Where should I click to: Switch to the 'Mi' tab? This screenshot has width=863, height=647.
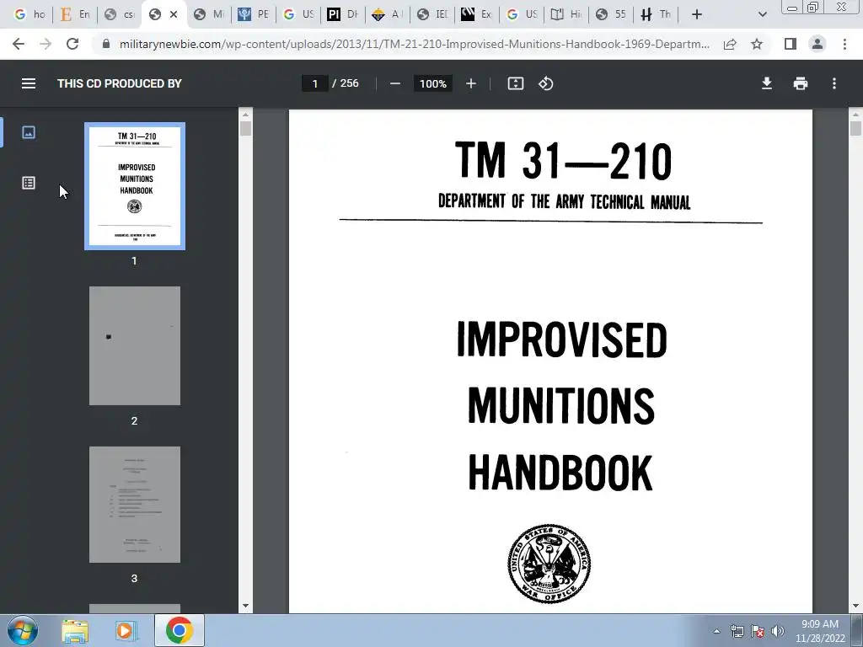[x=209, y=14]
